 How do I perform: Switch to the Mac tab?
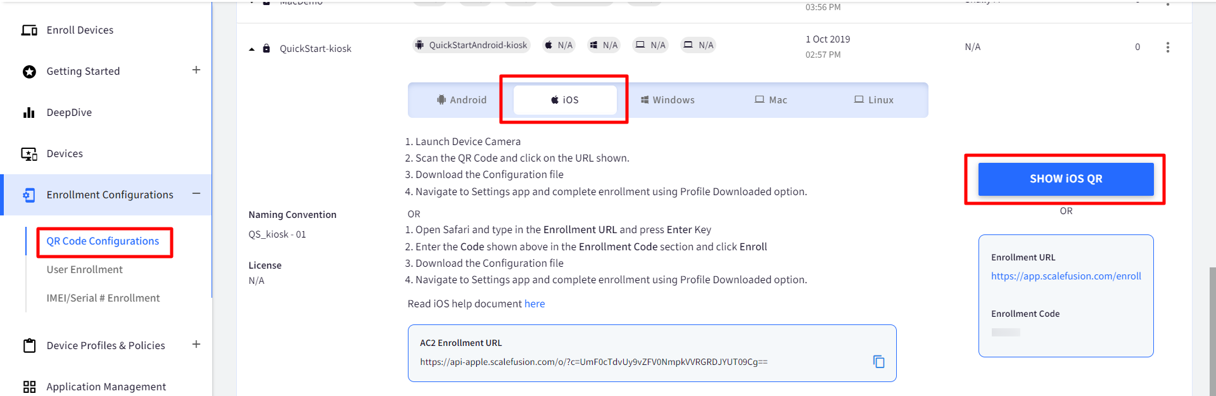771,100
